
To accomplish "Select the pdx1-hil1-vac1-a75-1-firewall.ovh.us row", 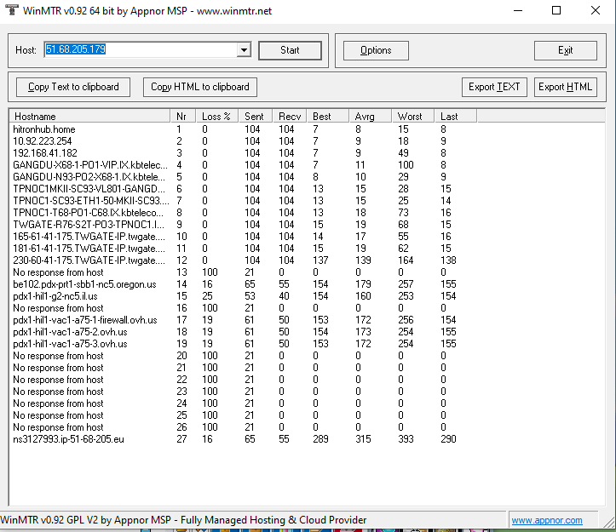I will click(85, 320).
